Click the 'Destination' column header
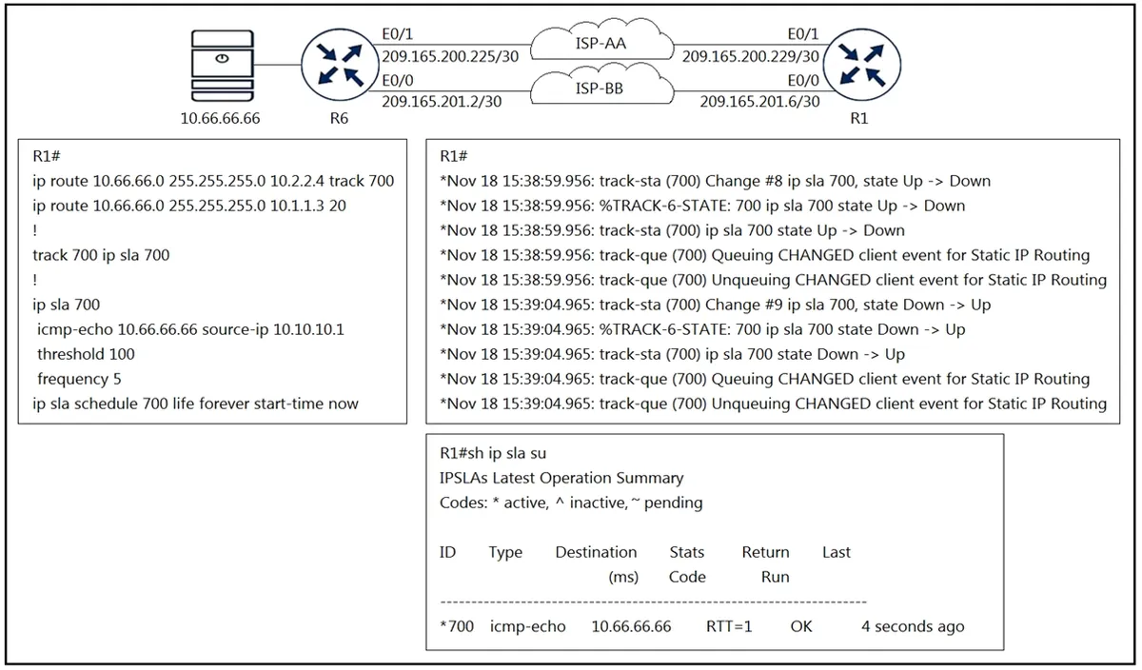 596,552
